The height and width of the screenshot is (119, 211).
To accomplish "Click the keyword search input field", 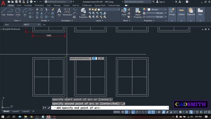I will click(x=137, y=2).
